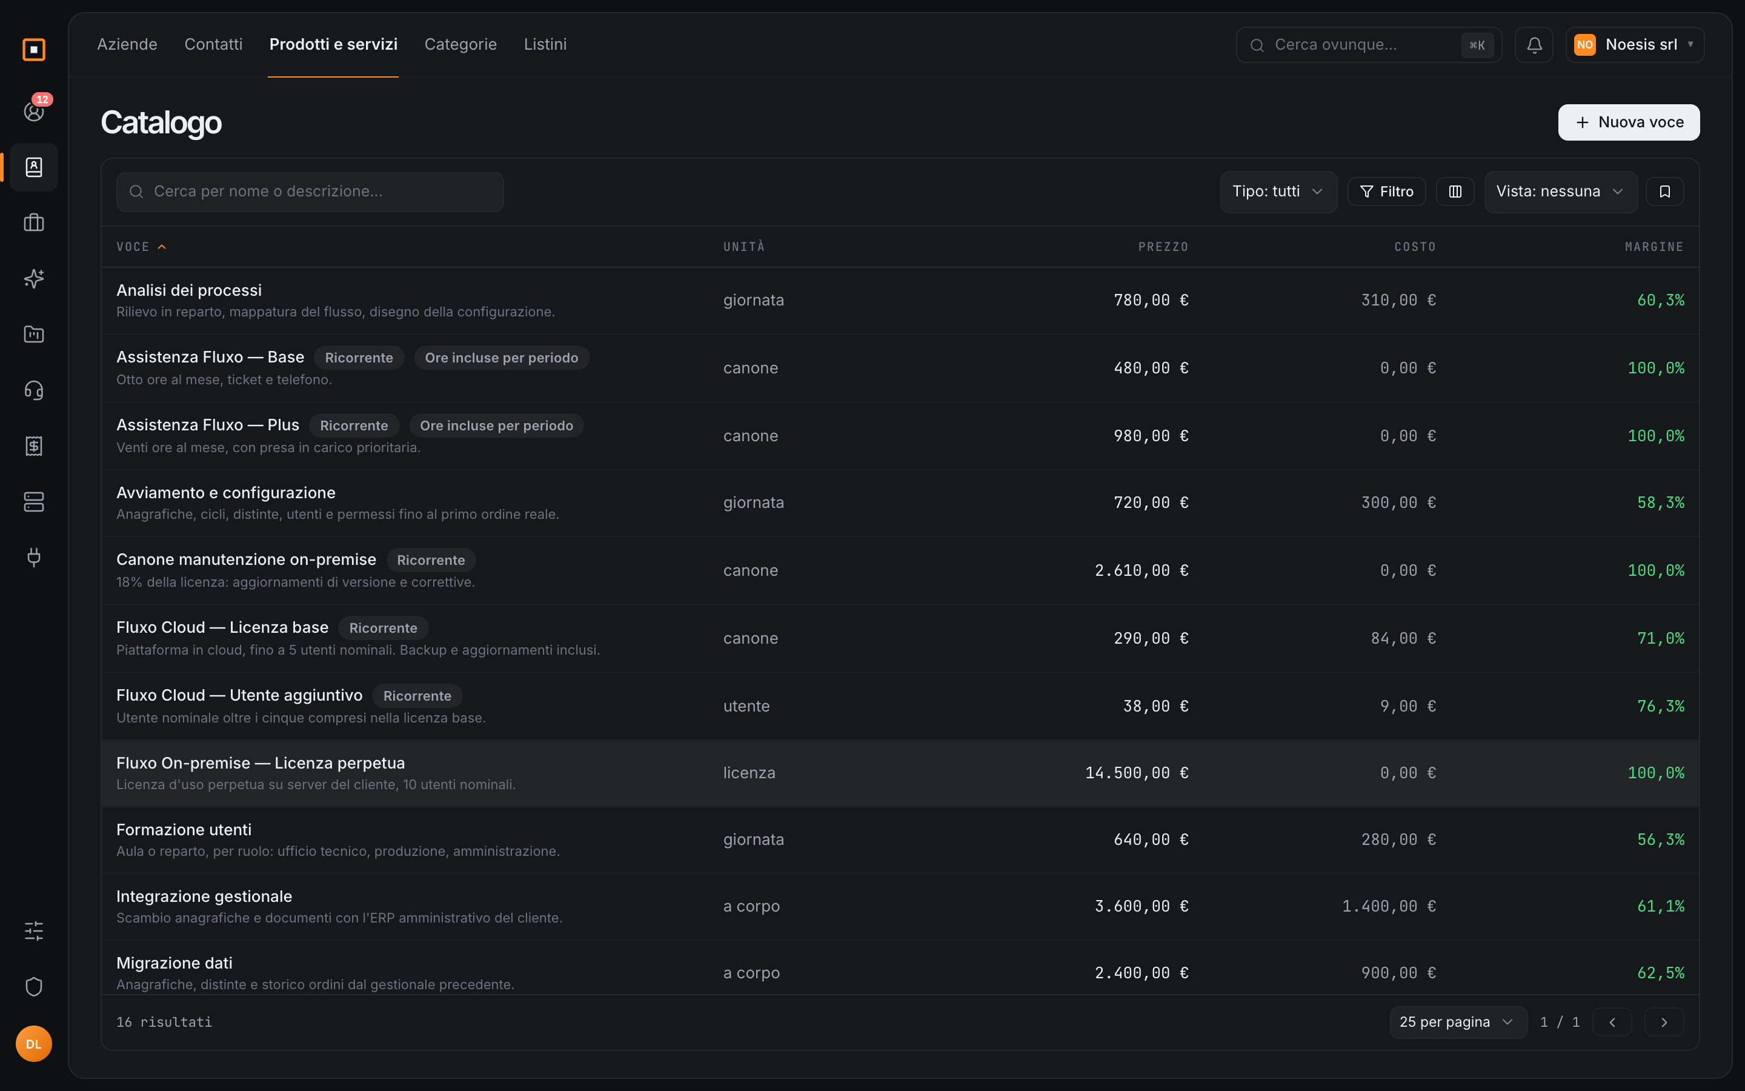
Task: Open the briefcase sidebar icon
Action: [34, 223]
